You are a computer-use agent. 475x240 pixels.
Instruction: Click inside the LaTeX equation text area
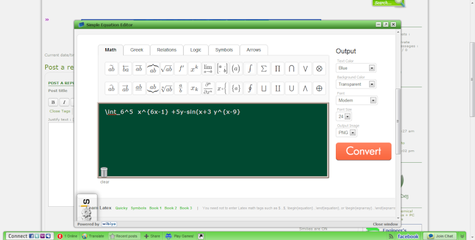(213, 140)
